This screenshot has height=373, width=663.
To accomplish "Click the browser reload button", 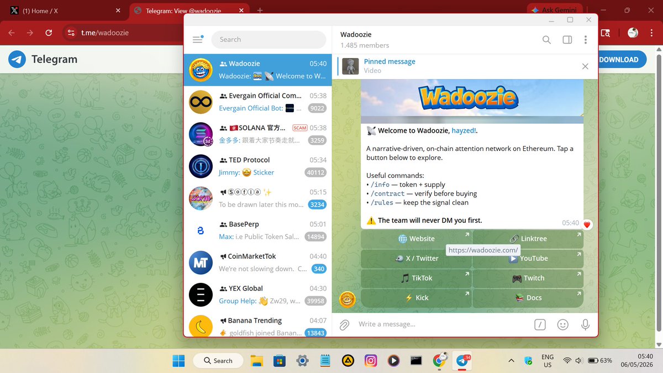I will pyautogui.click(x=49, y=33).
